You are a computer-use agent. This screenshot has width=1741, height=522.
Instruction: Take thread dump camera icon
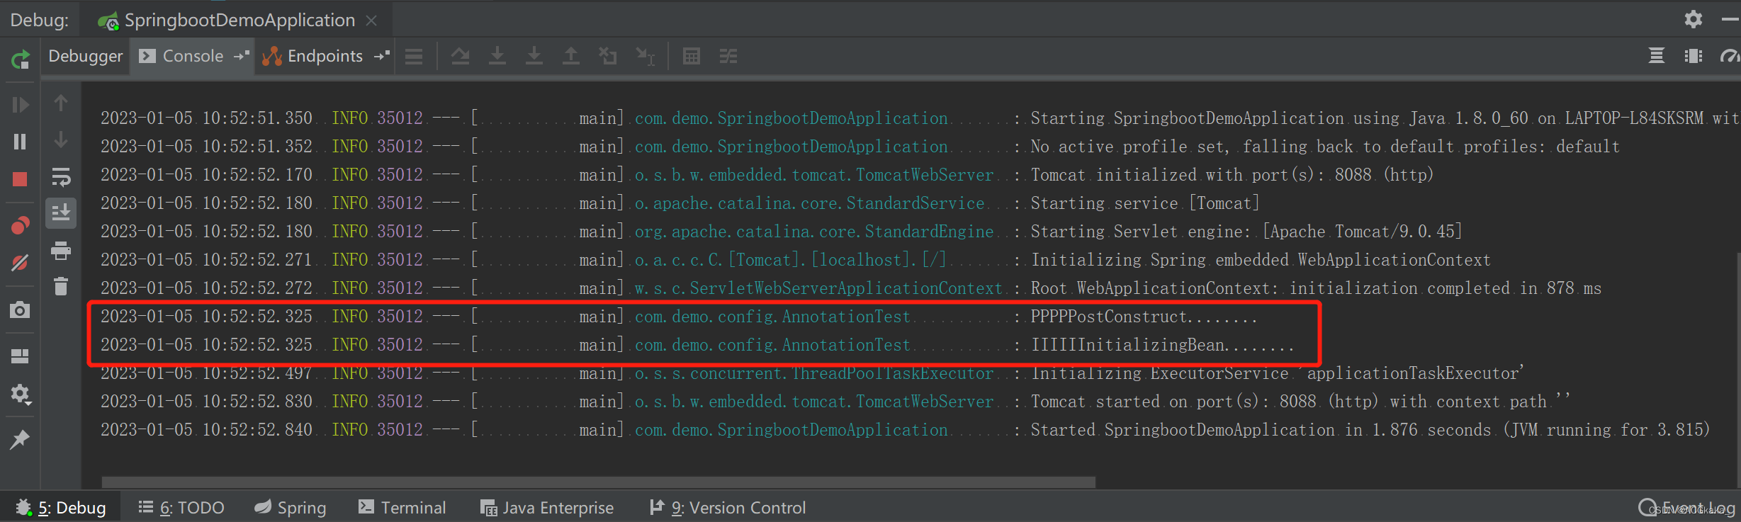(x=21, y=310)
